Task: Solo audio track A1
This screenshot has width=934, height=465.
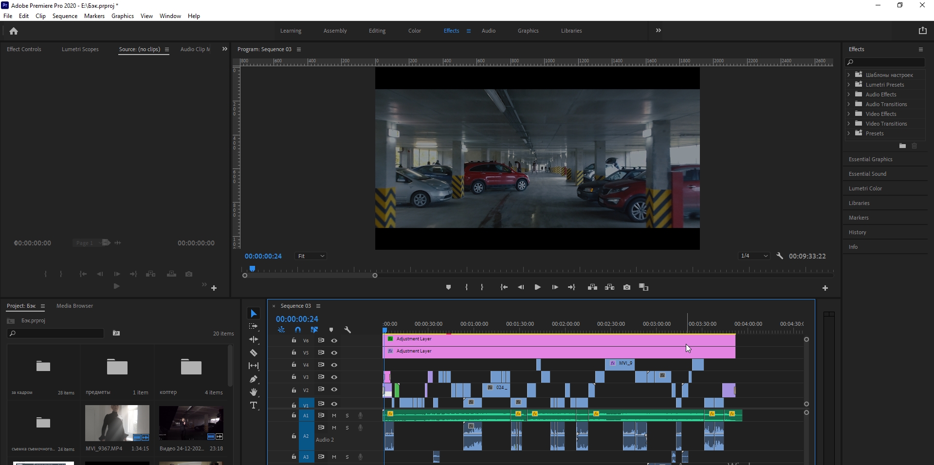Action: click(347, 415)
